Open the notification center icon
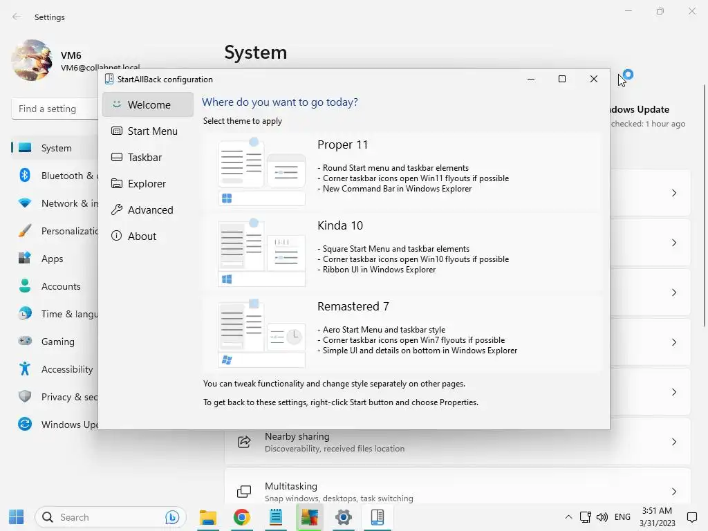708x531 pixels. point(691,517)
